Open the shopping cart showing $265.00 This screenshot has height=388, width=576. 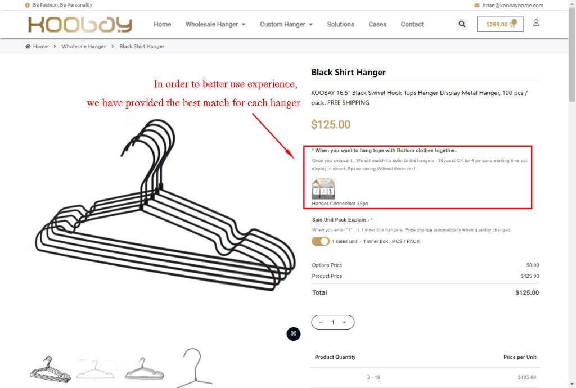pos(500,24)
